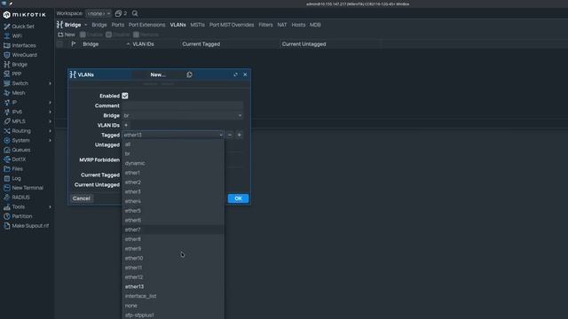Open the Mesh section
Image resolution: width=568 pixels, height=319 pixels.
(19, 93)
